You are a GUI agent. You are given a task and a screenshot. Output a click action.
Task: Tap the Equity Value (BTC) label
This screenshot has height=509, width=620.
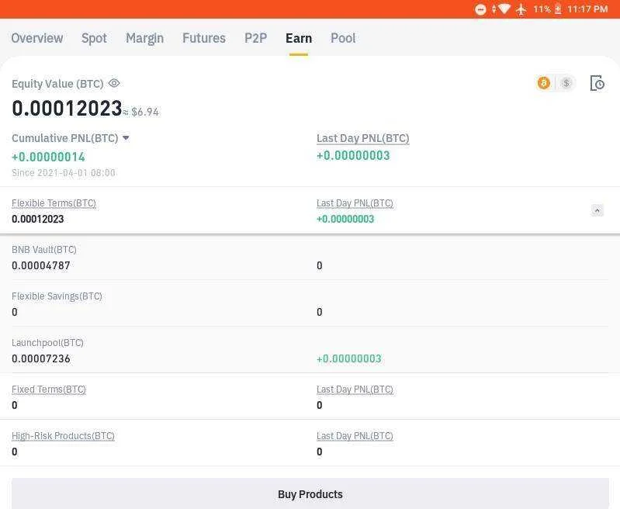coord(57,84)
